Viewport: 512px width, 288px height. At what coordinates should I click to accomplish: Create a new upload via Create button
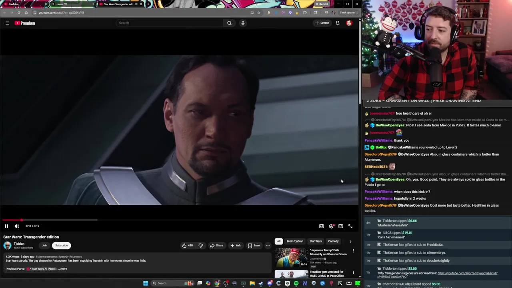pos(322,23)
